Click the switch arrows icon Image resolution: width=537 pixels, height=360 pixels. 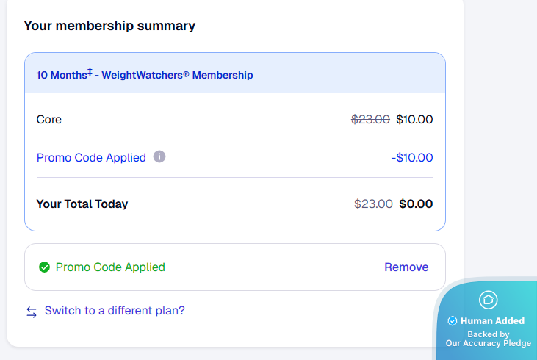click(32, 312)
